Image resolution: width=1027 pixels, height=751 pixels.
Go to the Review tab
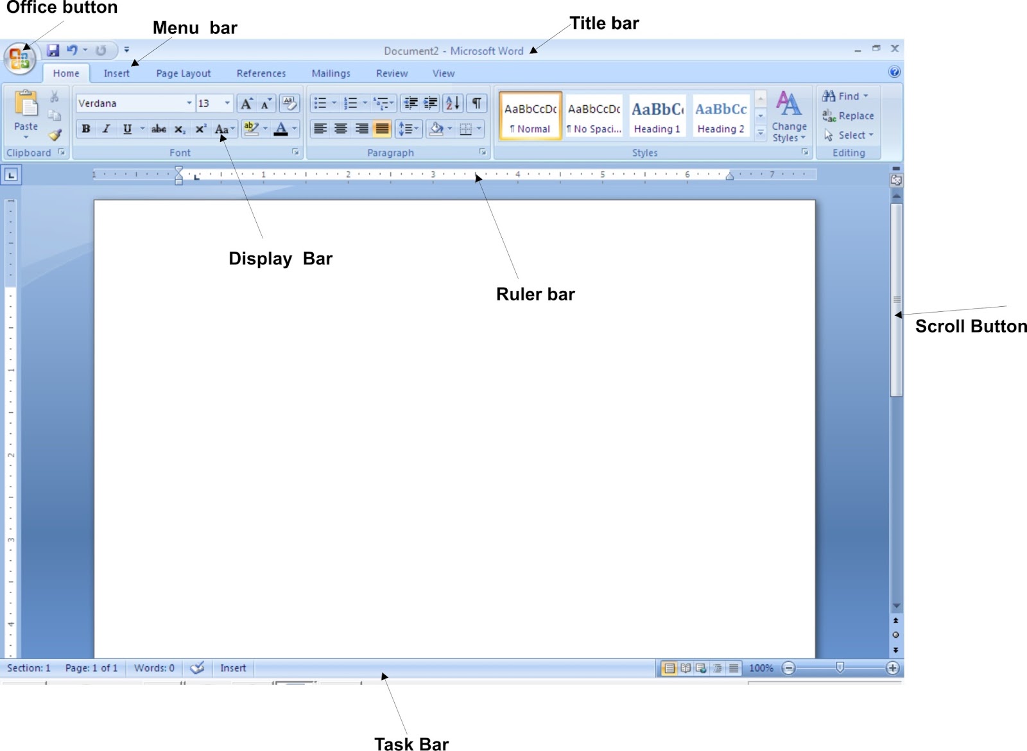coord(392,73)
